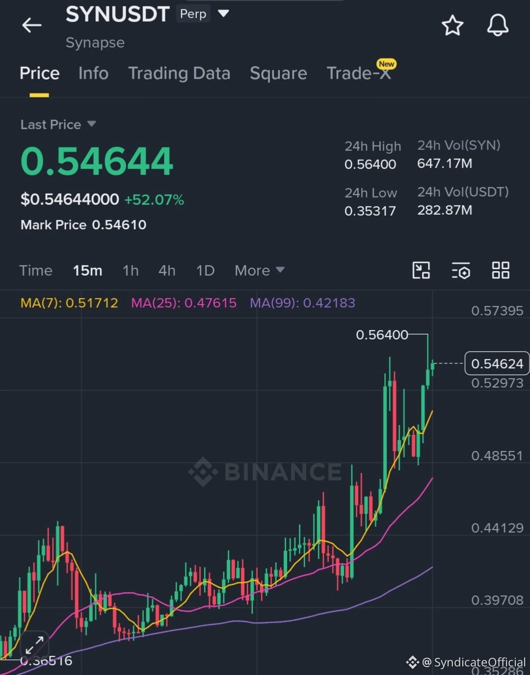Select the 4h chart interval
Screen dimensions: 530x675
tap(167, 270)
